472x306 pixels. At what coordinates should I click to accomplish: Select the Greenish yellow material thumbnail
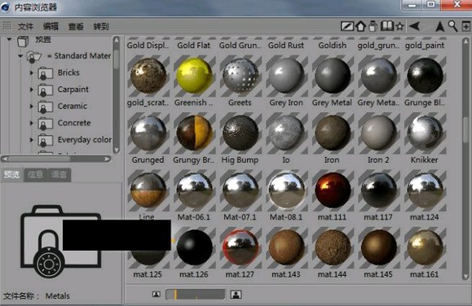click(194, 76)
